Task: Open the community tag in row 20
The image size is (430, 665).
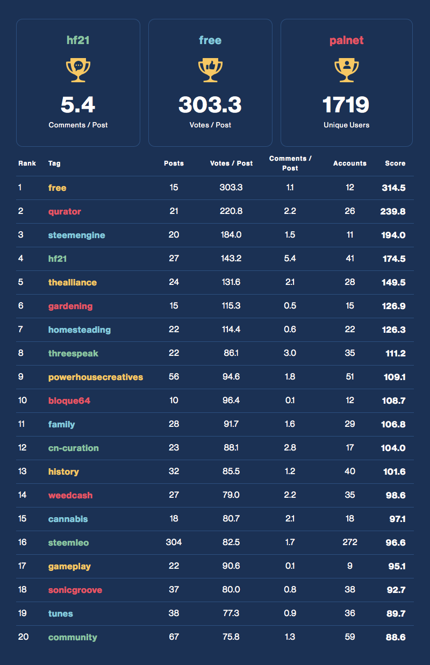Action: 73,638
